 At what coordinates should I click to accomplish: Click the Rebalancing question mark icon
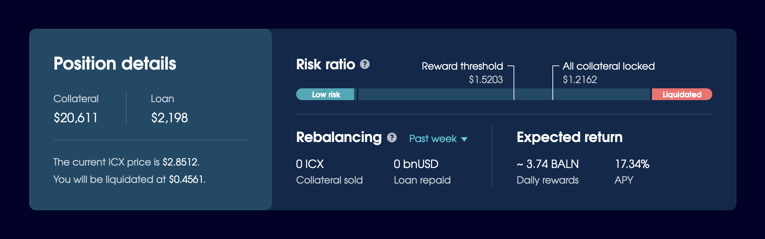(392, 138)
